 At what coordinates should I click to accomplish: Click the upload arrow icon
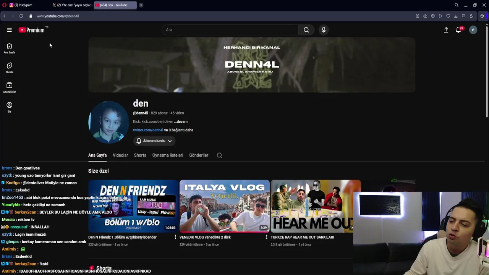point(446,30)
